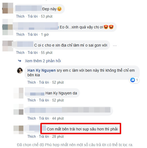Open the three-dot options on the comment
Viewport: 147px width, 148px height.
pos(115,46)
